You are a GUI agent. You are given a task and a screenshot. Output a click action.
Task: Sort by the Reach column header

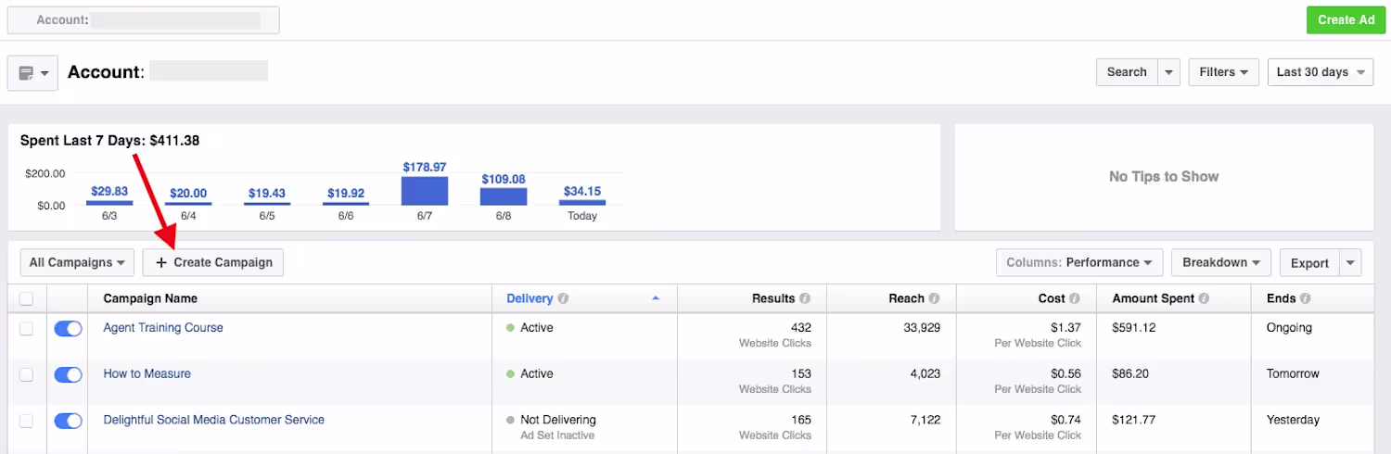[x=906, y=298]
